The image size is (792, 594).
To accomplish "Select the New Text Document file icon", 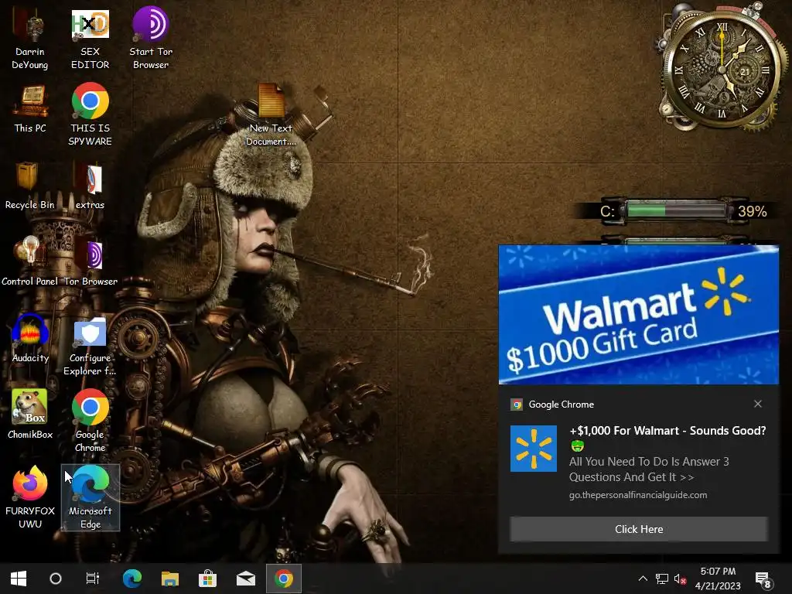I will pos(271,115).
